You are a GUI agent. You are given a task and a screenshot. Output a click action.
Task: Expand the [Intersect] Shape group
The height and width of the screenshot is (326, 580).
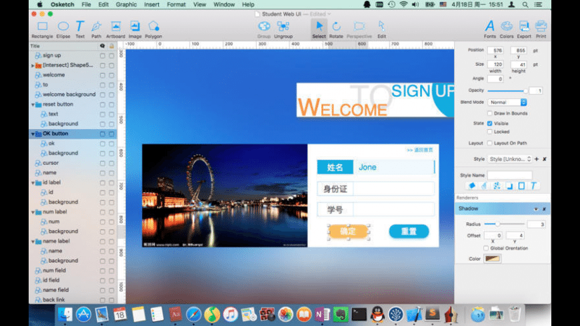[x=33, y=65]
